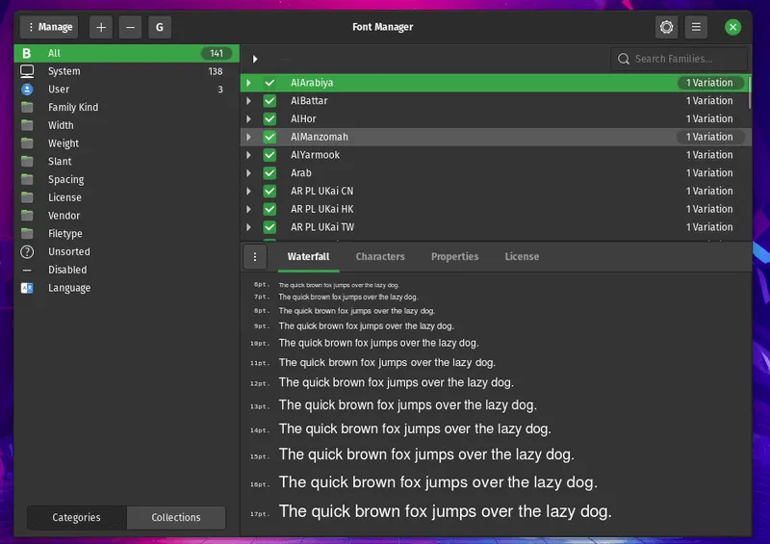Click the minus icon to remove fonts

[x=131, y=27]
